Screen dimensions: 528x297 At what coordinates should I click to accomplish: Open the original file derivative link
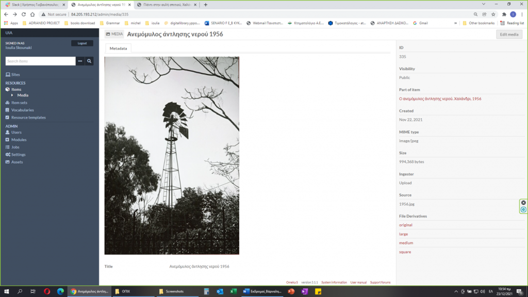[x=406, y=225]
